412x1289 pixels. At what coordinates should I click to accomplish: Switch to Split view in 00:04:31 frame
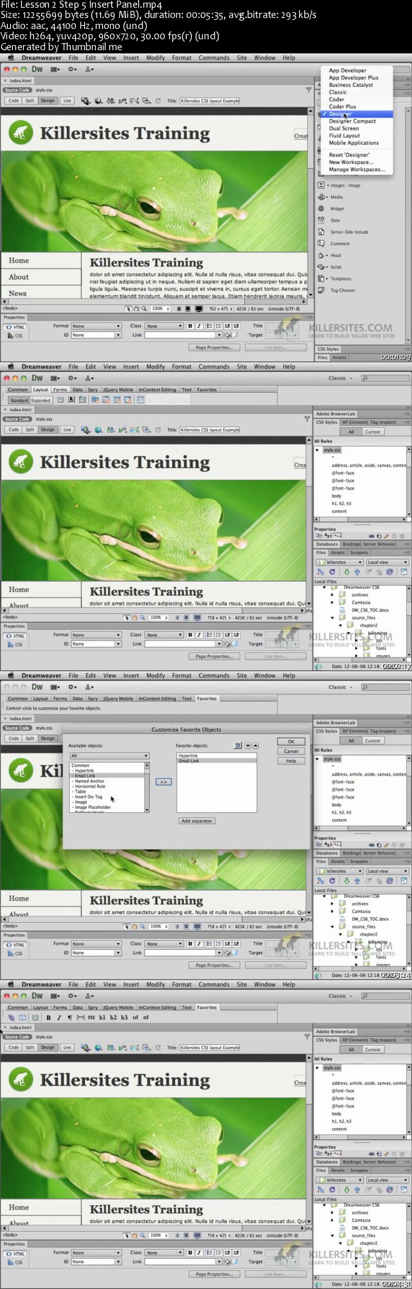point(30,1047)
